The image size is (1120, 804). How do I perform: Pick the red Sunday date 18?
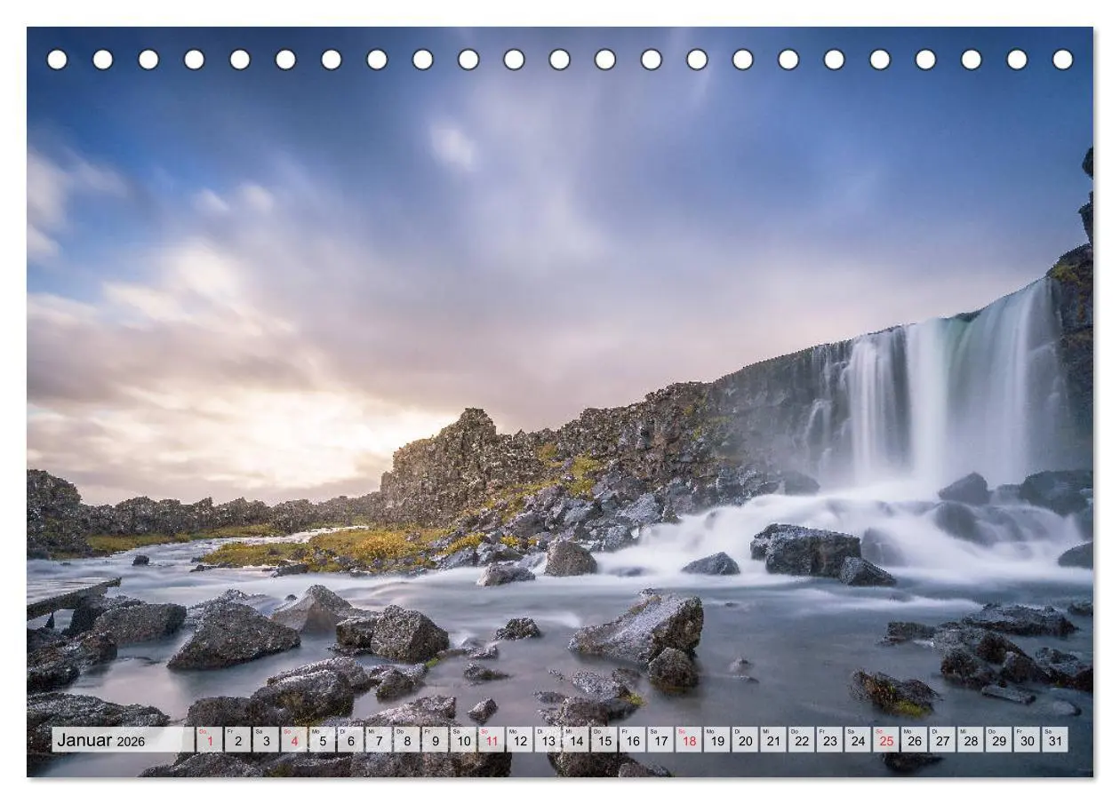pos(689,740)
